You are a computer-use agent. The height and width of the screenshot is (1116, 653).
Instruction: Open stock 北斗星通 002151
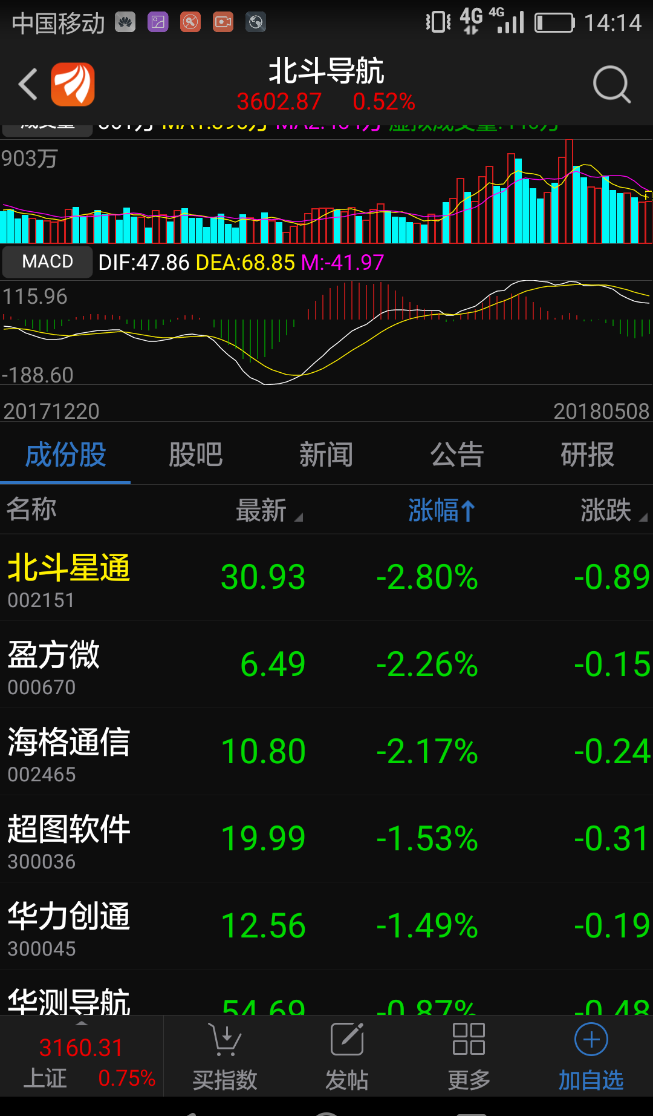(326, 577)
